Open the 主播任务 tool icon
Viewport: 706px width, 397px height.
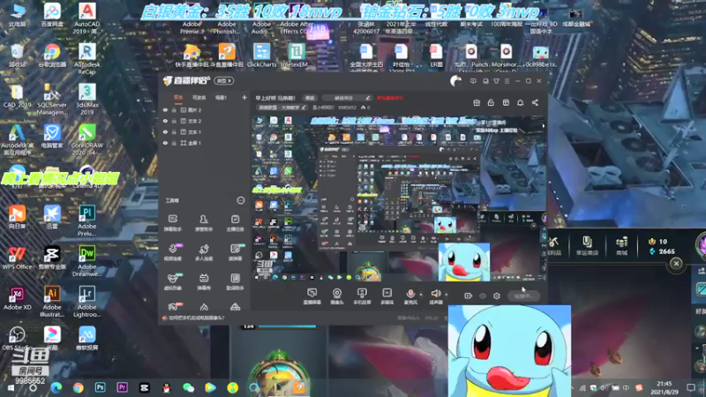click(x=235, y=222)
